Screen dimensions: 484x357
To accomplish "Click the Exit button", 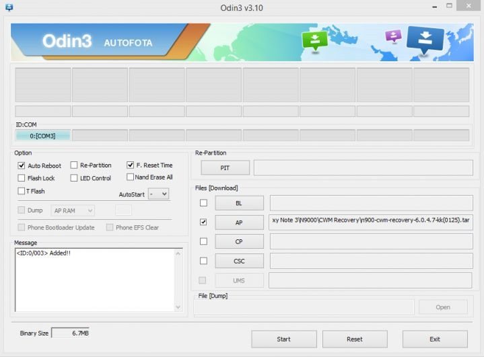I will (x=435, y=339).
